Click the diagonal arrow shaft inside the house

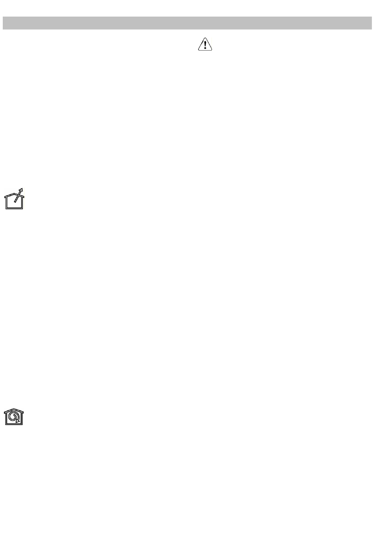pyautogui.click(x=17, y=197)
